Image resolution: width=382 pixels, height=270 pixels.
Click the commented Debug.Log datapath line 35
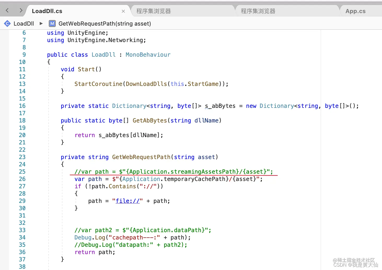click(131, 245)
